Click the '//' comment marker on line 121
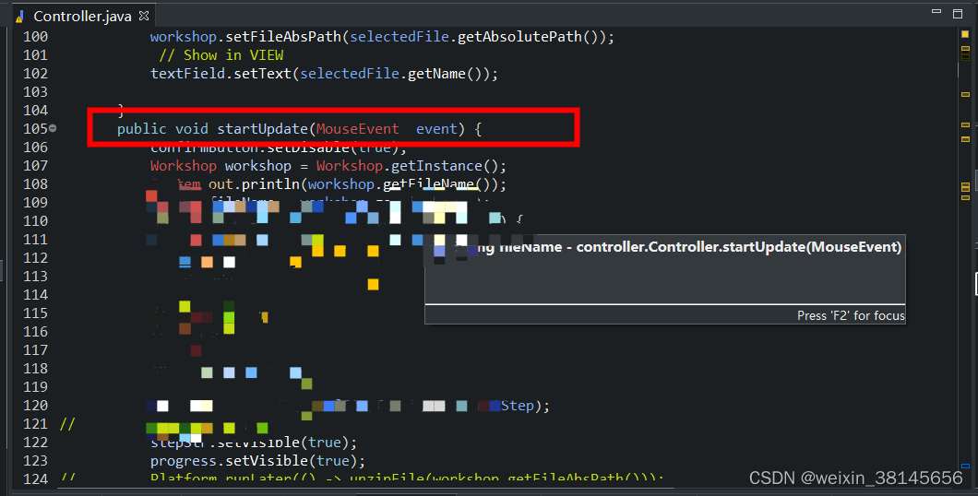978x496 pixels. [67, 424]
